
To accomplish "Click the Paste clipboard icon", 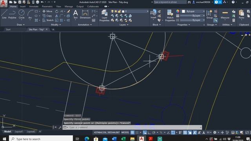I will point(242,14).
